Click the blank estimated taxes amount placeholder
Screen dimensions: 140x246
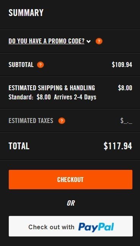point(126,121)
